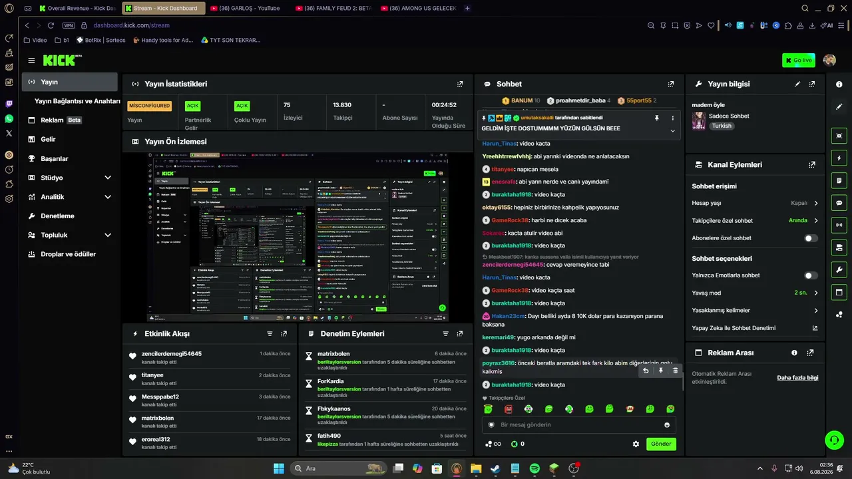
Task: Open Yapay Zeka ile Sohbet Denetimi link
Action: 755,328
